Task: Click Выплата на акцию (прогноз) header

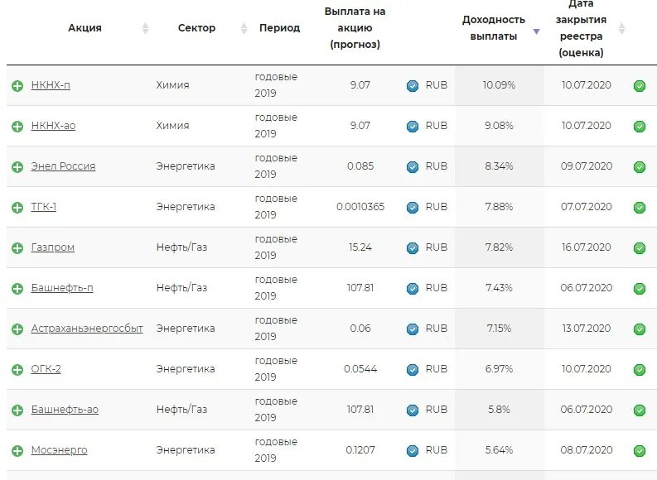Action: 355,28
